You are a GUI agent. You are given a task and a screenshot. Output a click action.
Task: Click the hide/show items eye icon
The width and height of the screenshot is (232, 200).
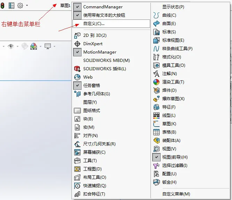click(x=11, y=46)
